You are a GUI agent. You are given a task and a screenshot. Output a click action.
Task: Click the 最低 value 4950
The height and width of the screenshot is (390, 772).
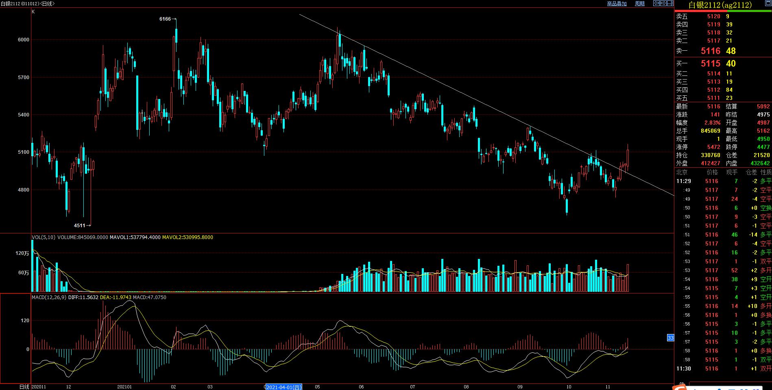tap(763, 139)
